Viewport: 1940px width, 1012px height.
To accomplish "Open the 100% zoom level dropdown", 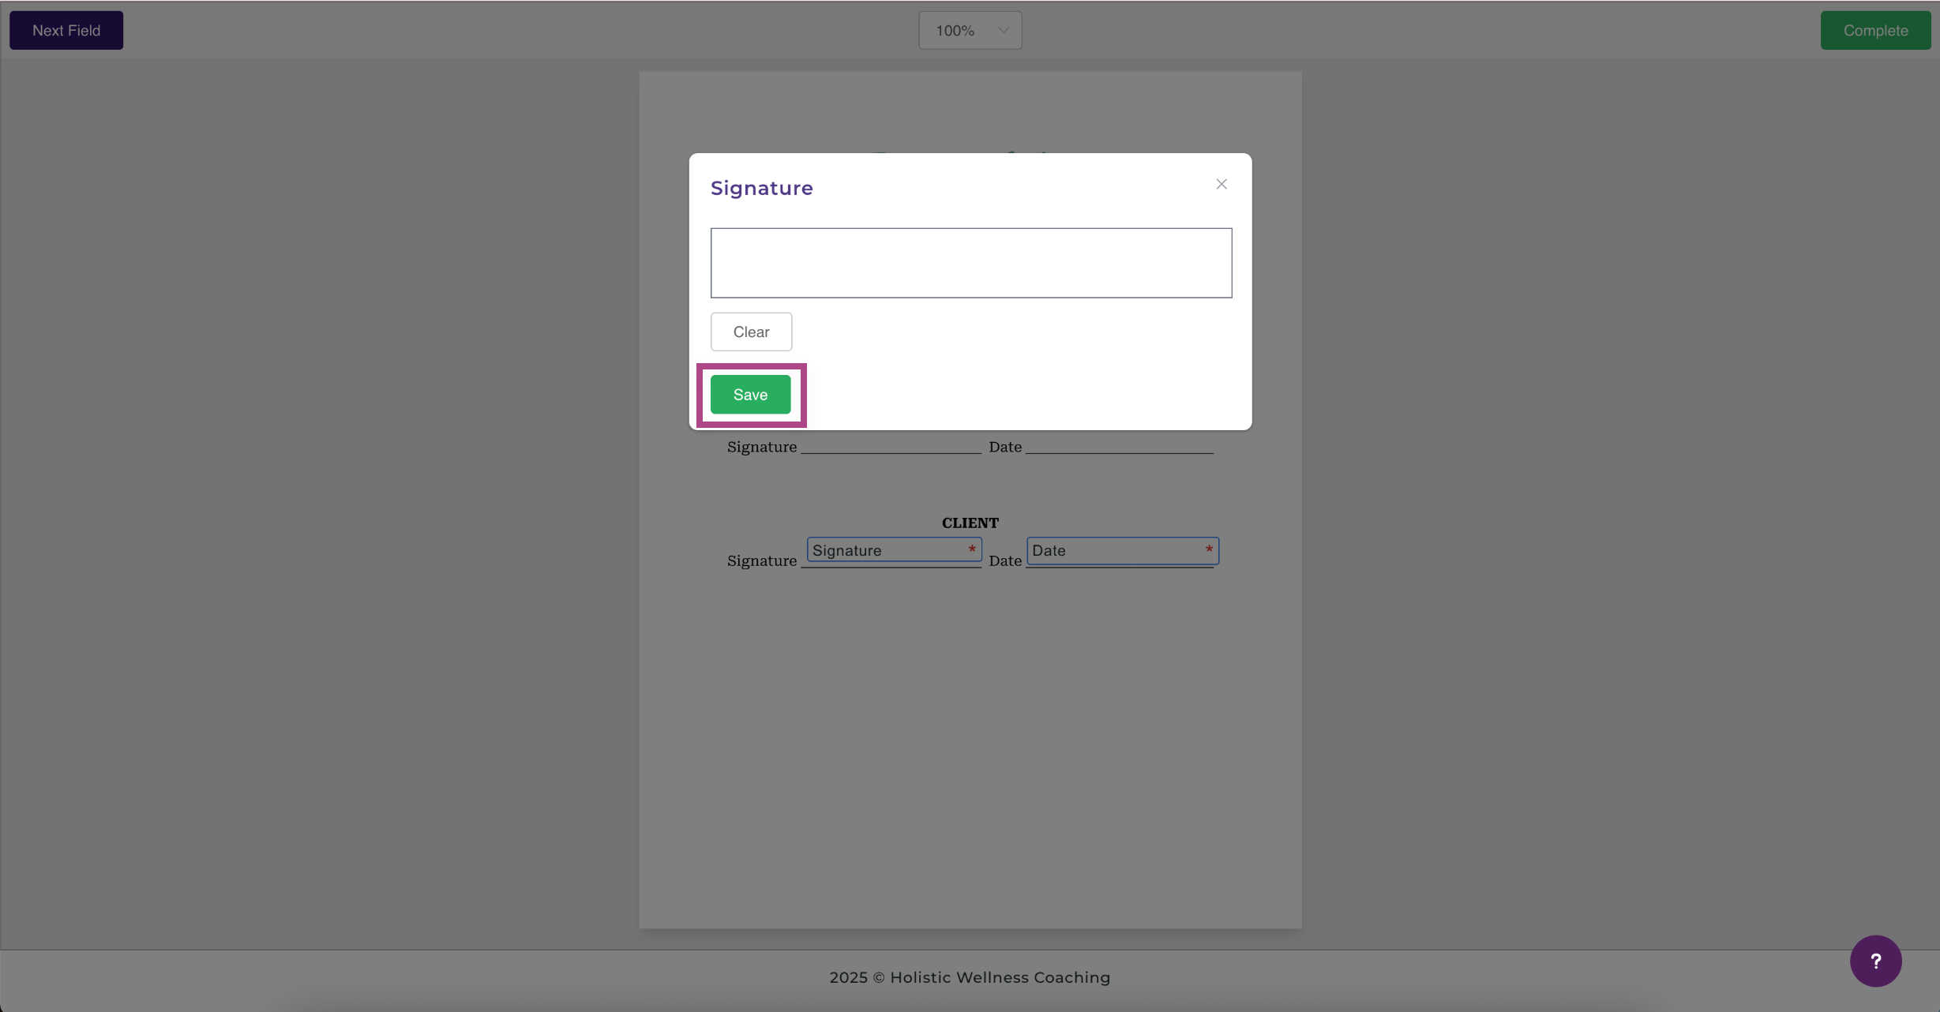I will pos(955,31).
